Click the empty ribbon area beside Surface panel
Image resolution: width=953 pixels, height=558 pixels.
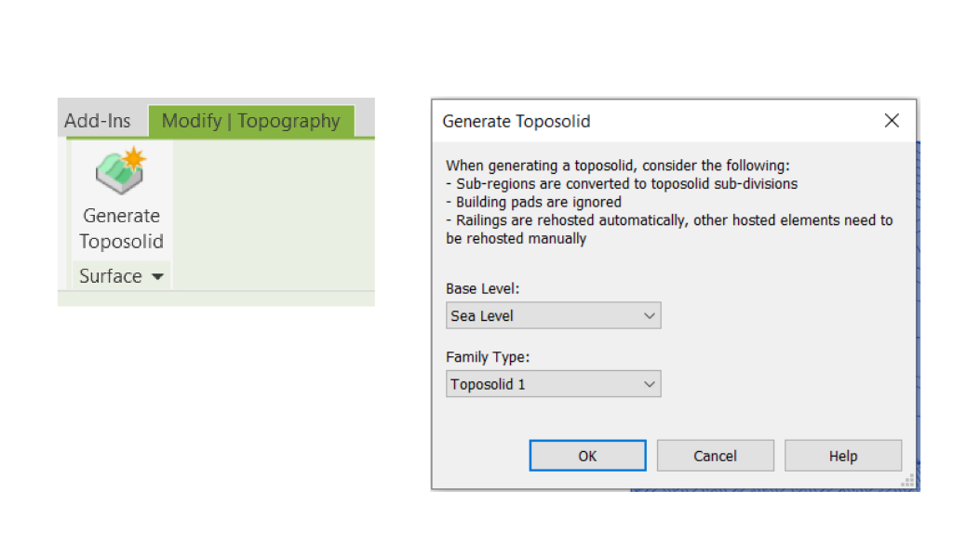(x=272, y=214)
